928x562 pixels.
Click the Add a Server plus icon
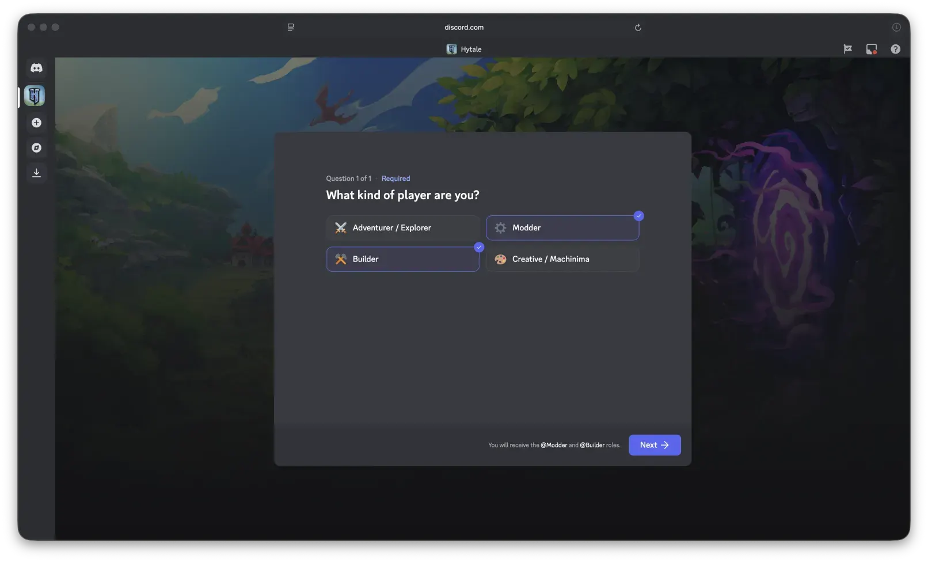[36, 123]
